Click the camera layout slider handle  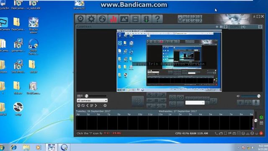87,96
